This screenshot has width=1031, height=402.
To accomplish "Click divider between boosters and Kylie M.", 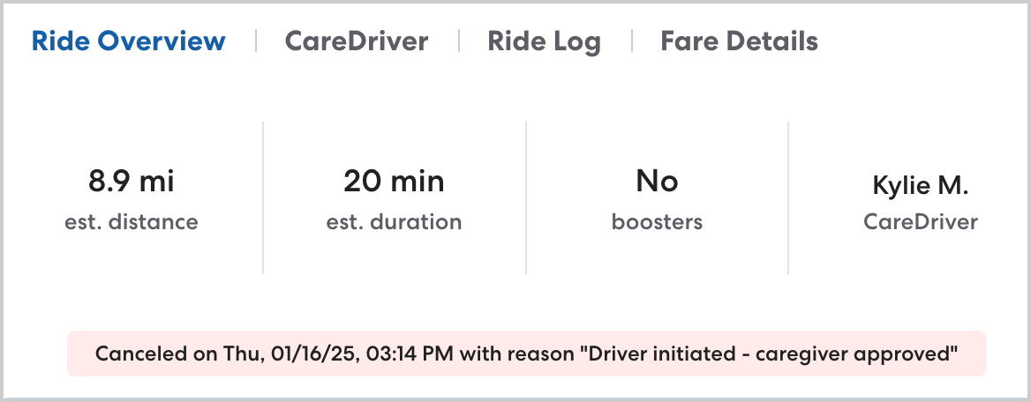I will pyautogui.click(x=788, y=197).
